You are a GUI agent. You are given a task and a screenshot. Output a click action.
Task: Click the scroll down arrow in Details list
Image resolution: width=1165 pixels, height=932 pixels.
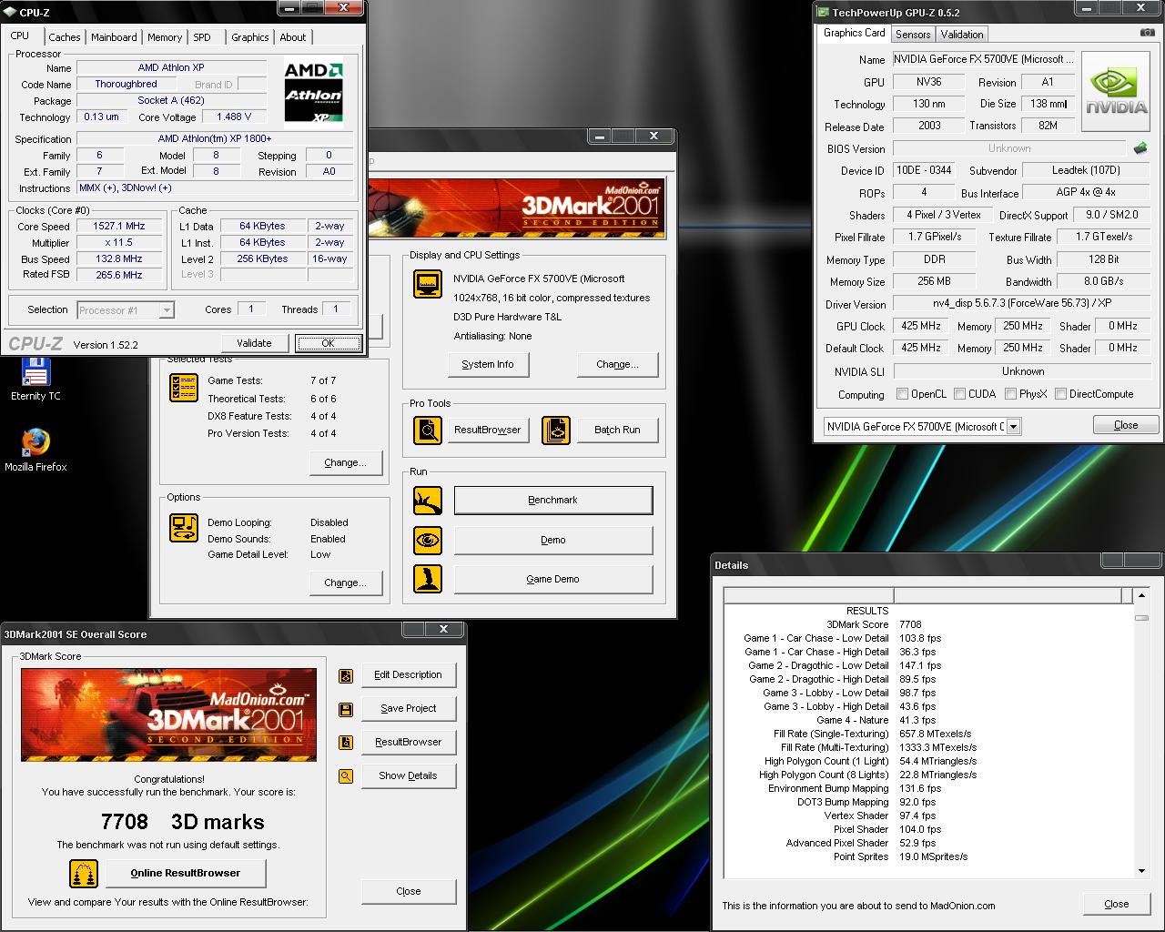[1141, 871]
